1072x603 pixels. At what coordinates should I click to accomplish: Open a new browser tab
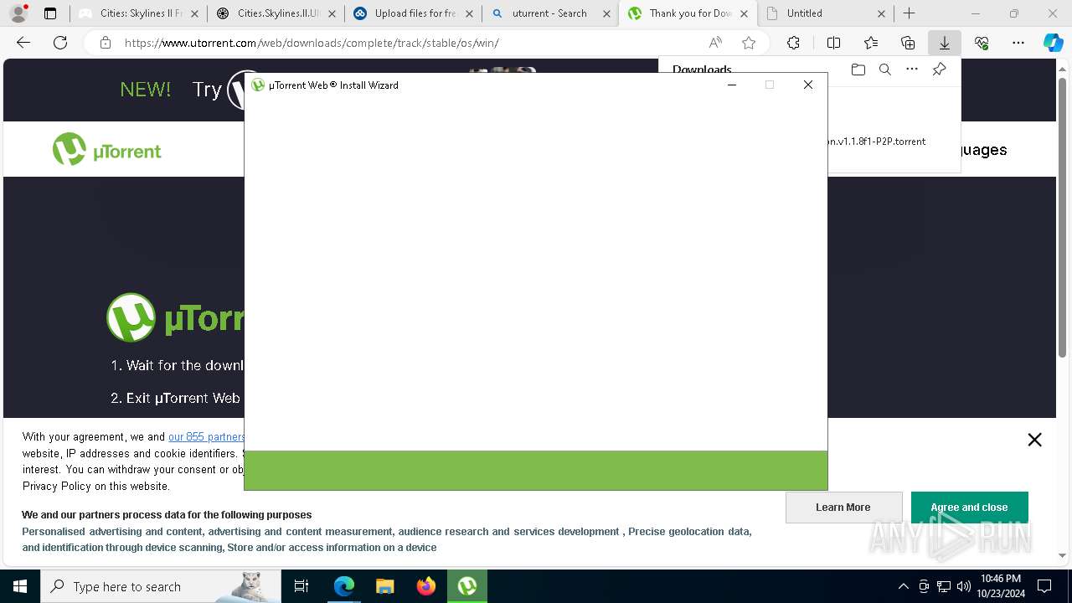click(x=909, y=13)
